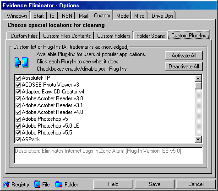Uncheck the ASPack checkbox
This screenshot has width=218, height=191.
click(x=18, y=139)
